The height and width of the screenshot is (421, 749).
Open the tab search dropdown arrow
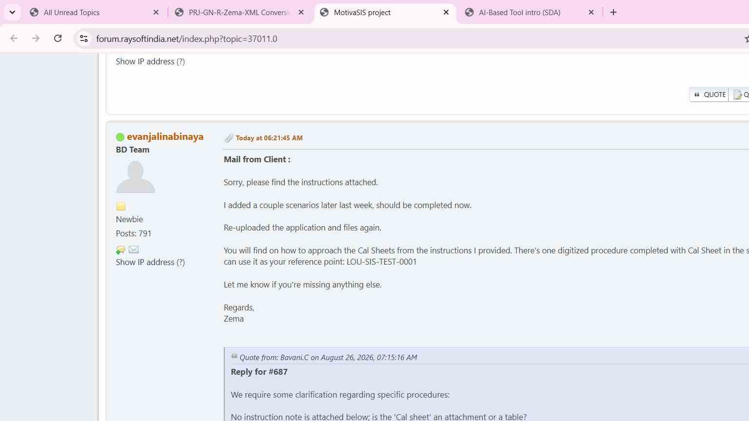(12, 12)
